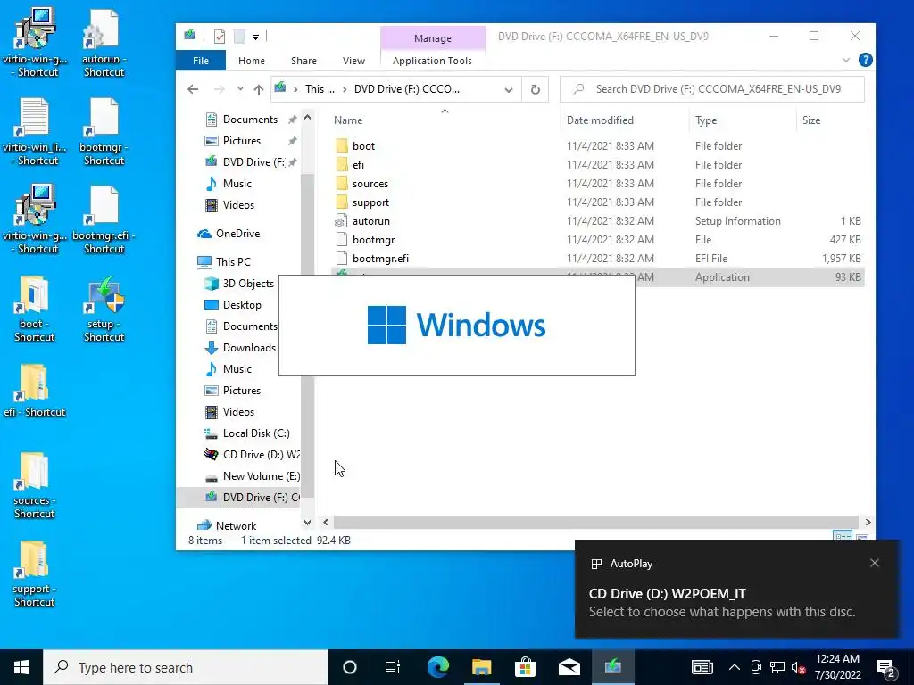Open Task View from the taskbar
The width and height of the screenshot is (914, 685).
(x=393, y=667)
